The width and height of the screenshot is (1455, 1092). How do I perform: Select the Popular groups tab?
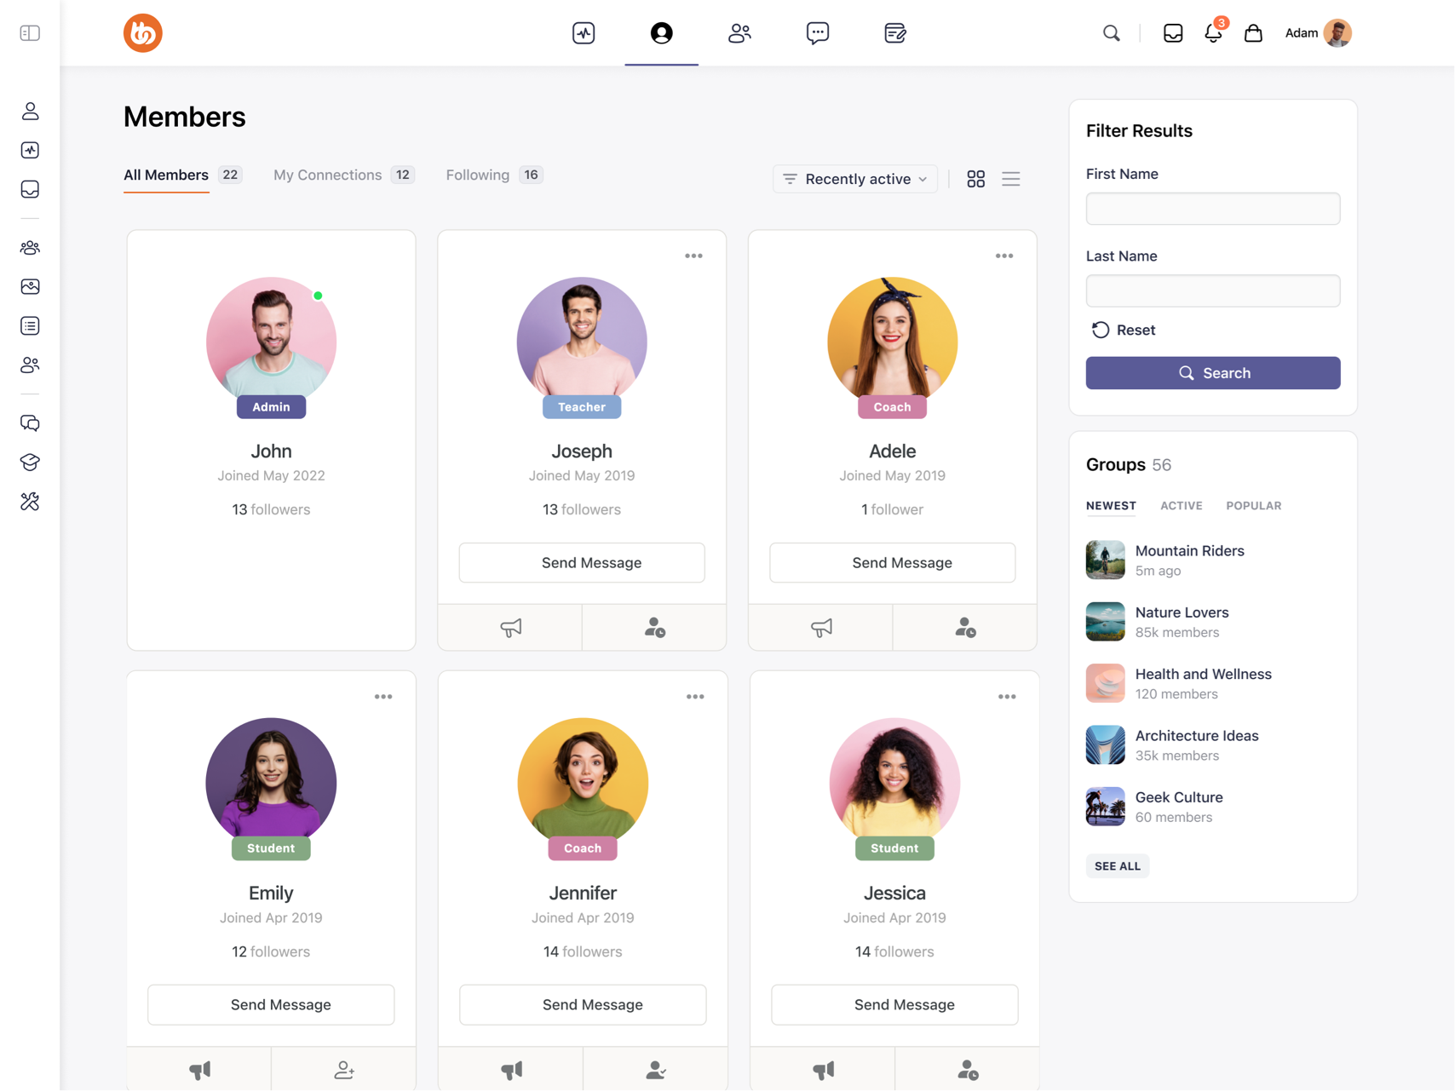pyautogui.click(x=1253, y=506)
